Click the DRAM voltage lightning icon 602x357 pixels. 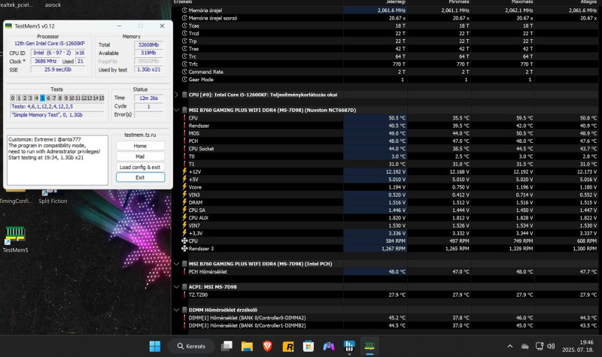point(184,202)
